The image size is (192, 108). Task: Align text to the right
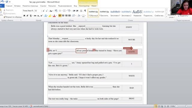(66, 16)
